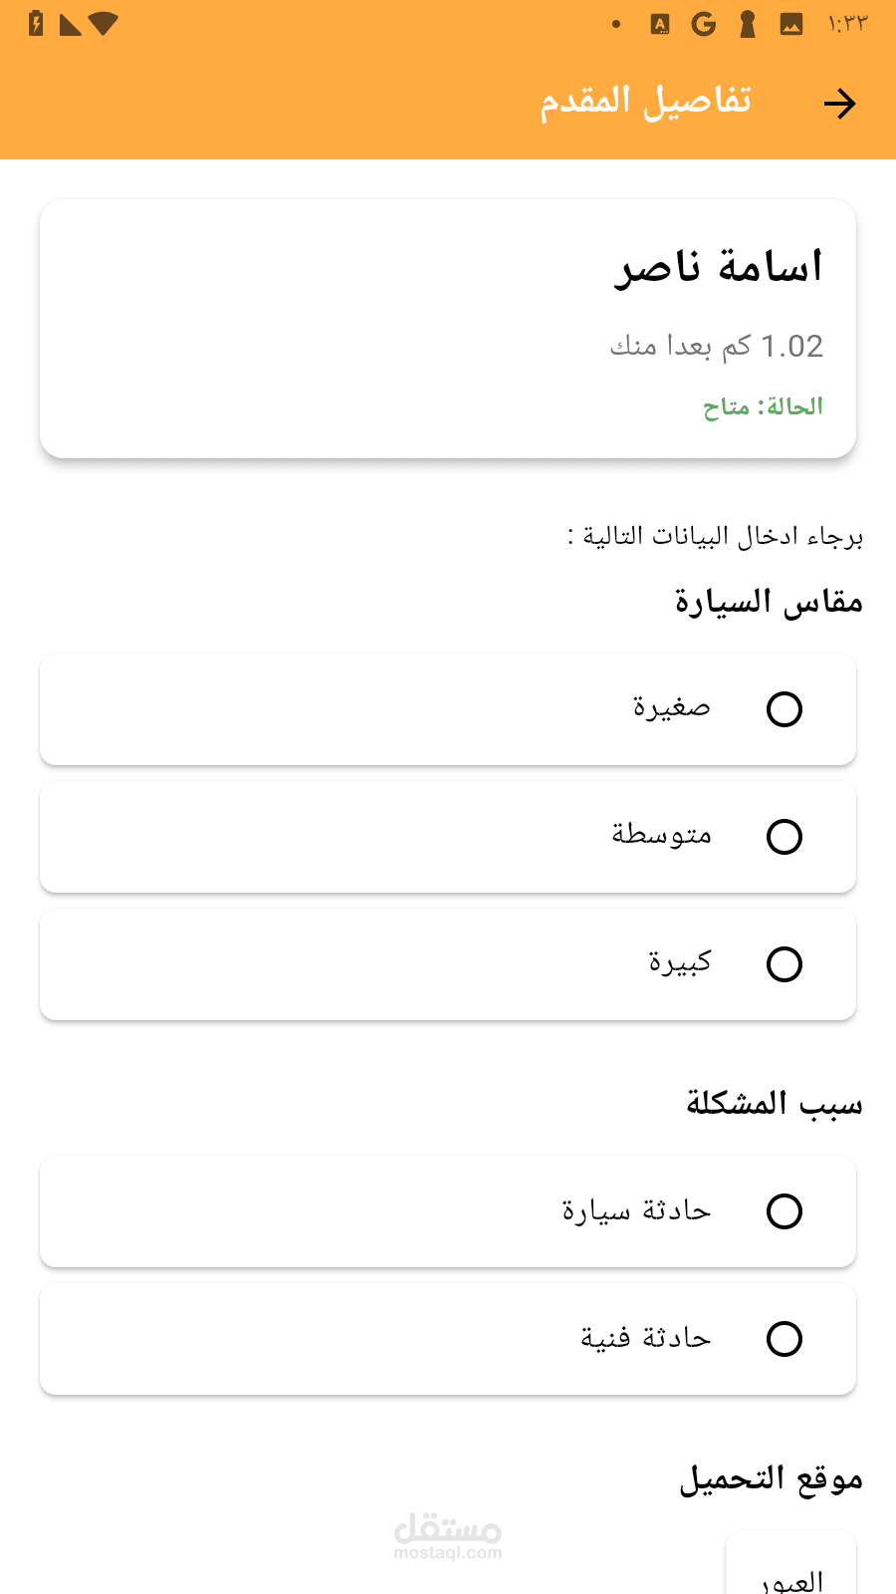
Task: Tap the keyhole notification icon
Action: (748, 24)
